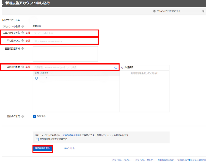Viewport: 206px width, 163px height.
Task: Open プライバシーポリシー footer link
Action: [x=122, y=160]
